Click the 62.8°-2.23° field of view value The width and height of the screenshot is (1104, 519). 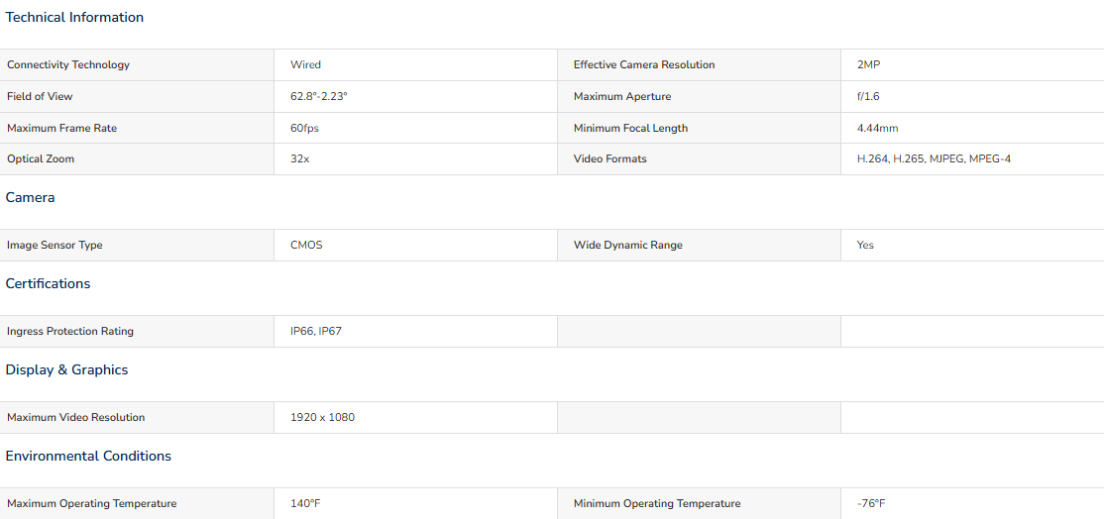pyautogui.click(x=319, y=96)
